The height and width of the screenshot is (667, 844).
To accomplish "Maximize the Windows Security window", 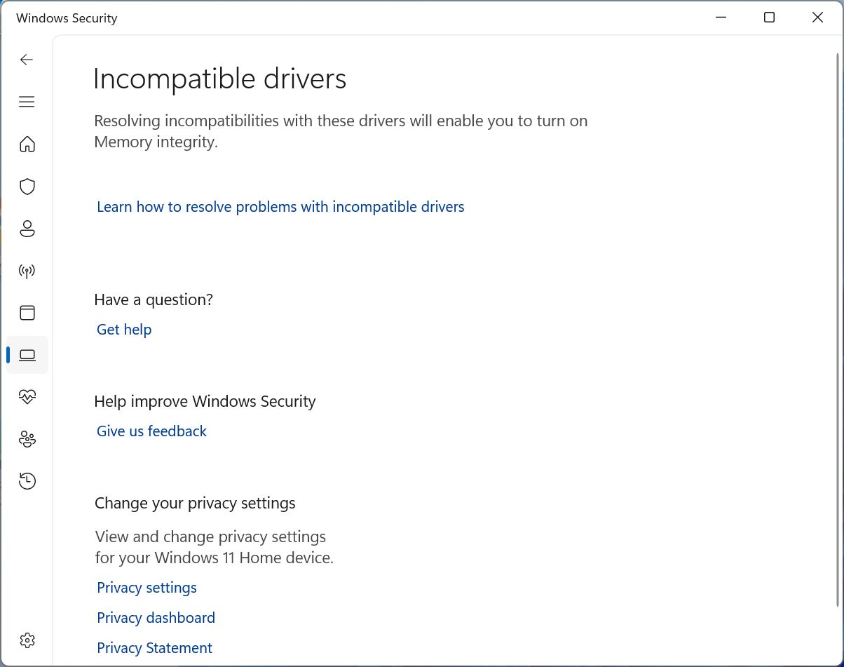I will click(x=769, y=18).
